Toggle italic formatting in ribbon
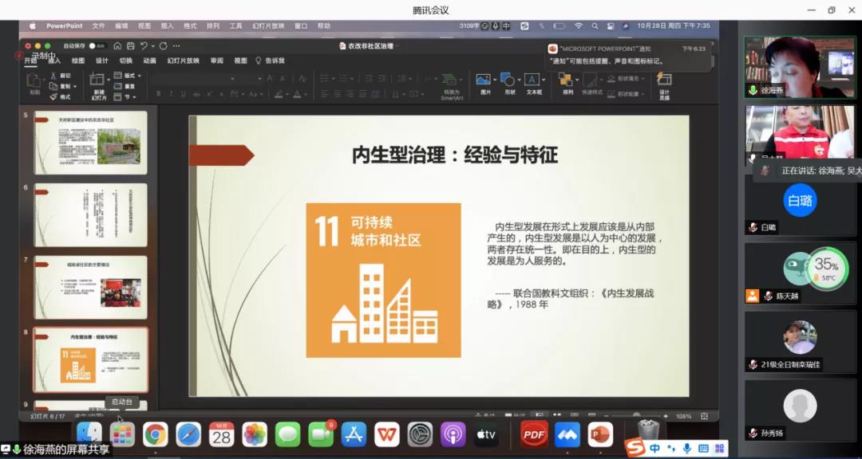The height and width of the screenshot is (459, 862). 171,94
